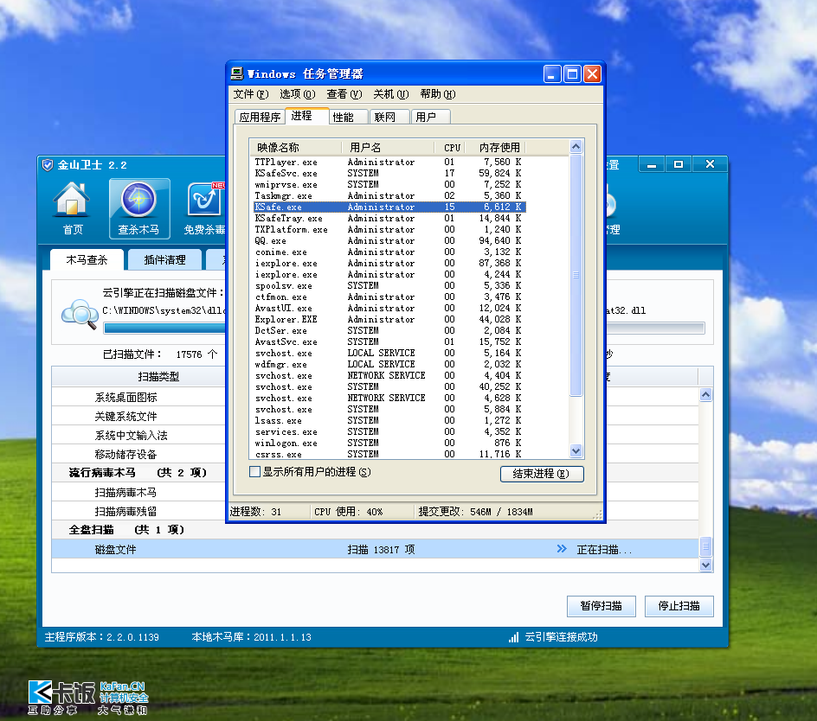Switch to the 应用程序 tab
This screenshot has height=721, width=817.
pyautogui.click(x=260, y=117)
